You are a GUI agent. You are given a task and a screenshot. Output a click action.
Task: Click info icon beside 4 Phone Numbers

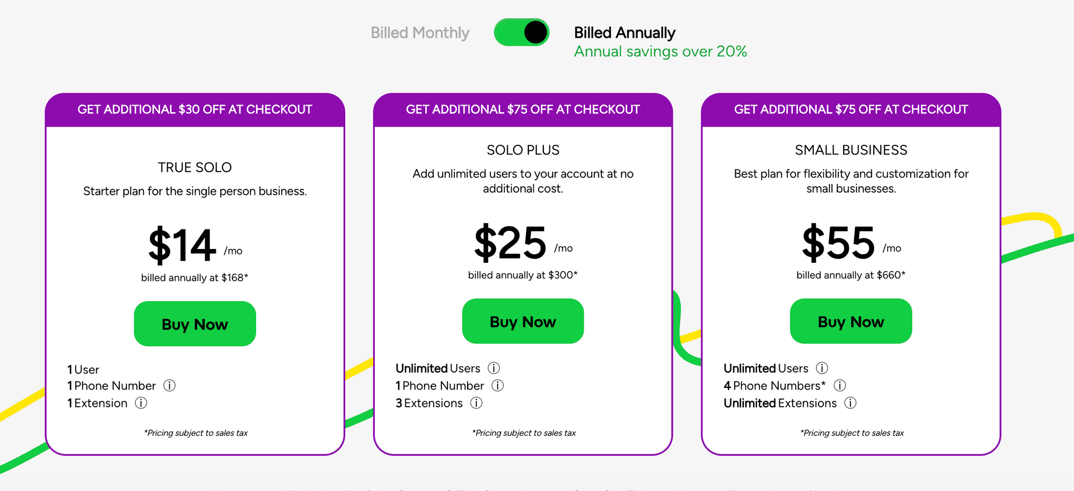pyautogui.click(x=840, y=385)
